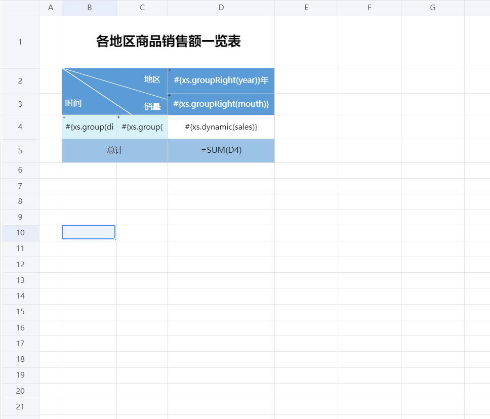Click the selected cell B10
This screenshot has width=490, height=419.
[89, 232]
